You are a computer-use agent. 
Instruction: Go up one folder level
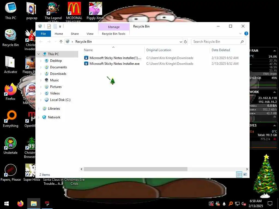point(61,42)
